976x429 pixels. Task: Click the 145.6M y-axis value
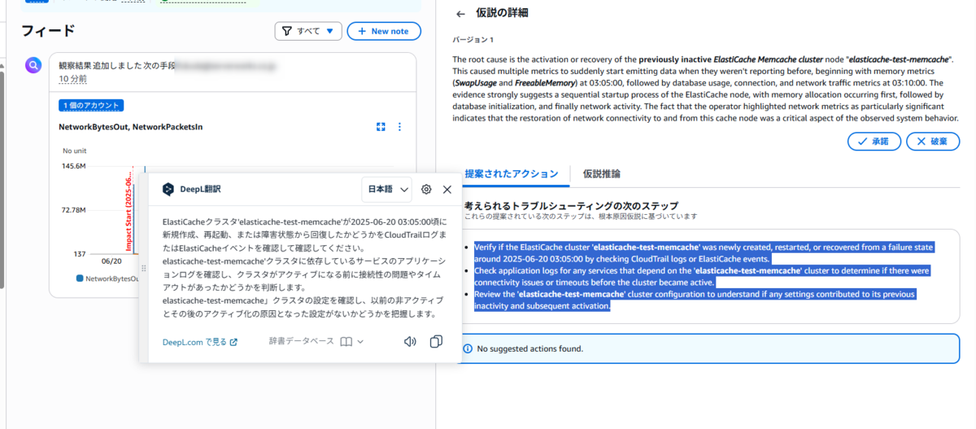[x=74, y=166]
